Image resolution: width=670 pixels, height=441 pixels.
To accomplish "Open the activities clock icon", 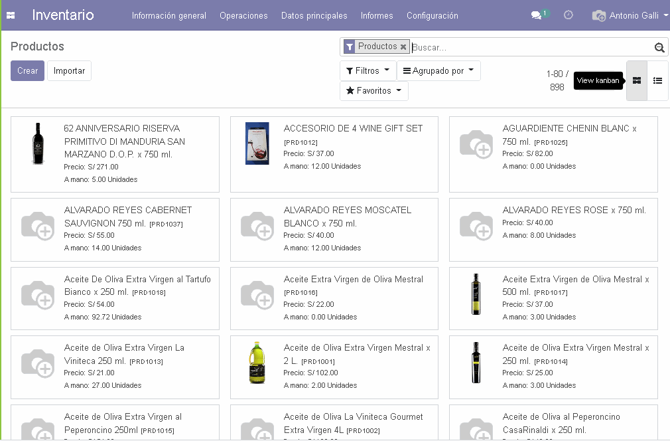I will pyautogui.click(x=569, y=15).
